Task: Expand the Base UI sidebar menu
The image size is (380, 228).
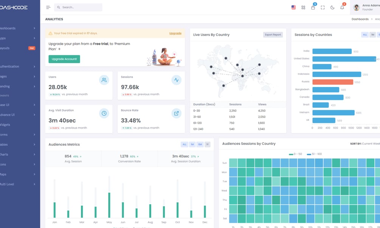Action: tap(17, 105)
